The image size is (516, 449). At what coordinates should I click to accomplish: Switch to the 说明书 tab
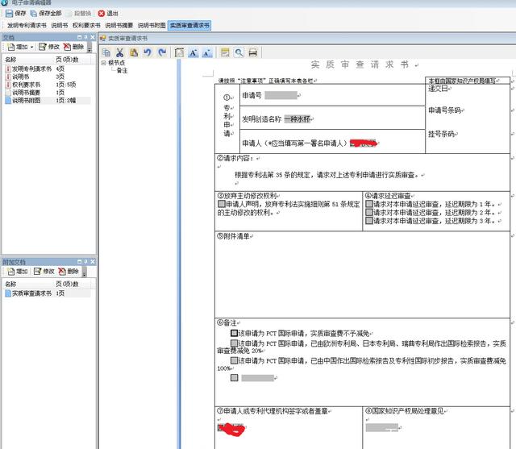60,25
